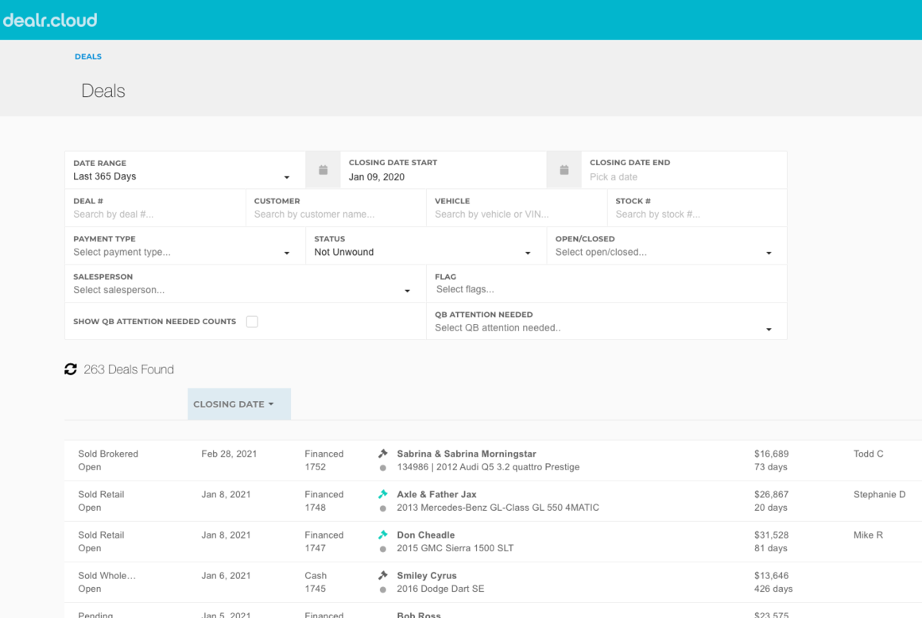The image size is (922, 618).
Task: Click the Closing Date Start field
Action: coord(444,170)
